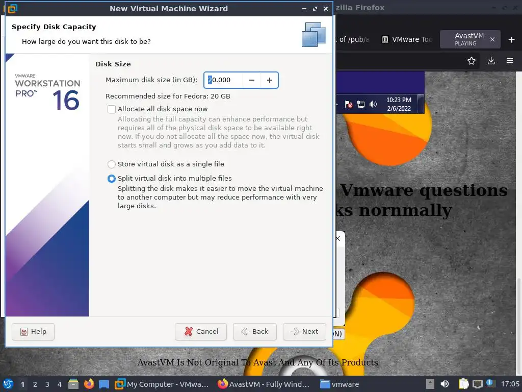Click the 17:05 taskbar clock
This screenshot has width=522, height=392.
tap(510, 384)
